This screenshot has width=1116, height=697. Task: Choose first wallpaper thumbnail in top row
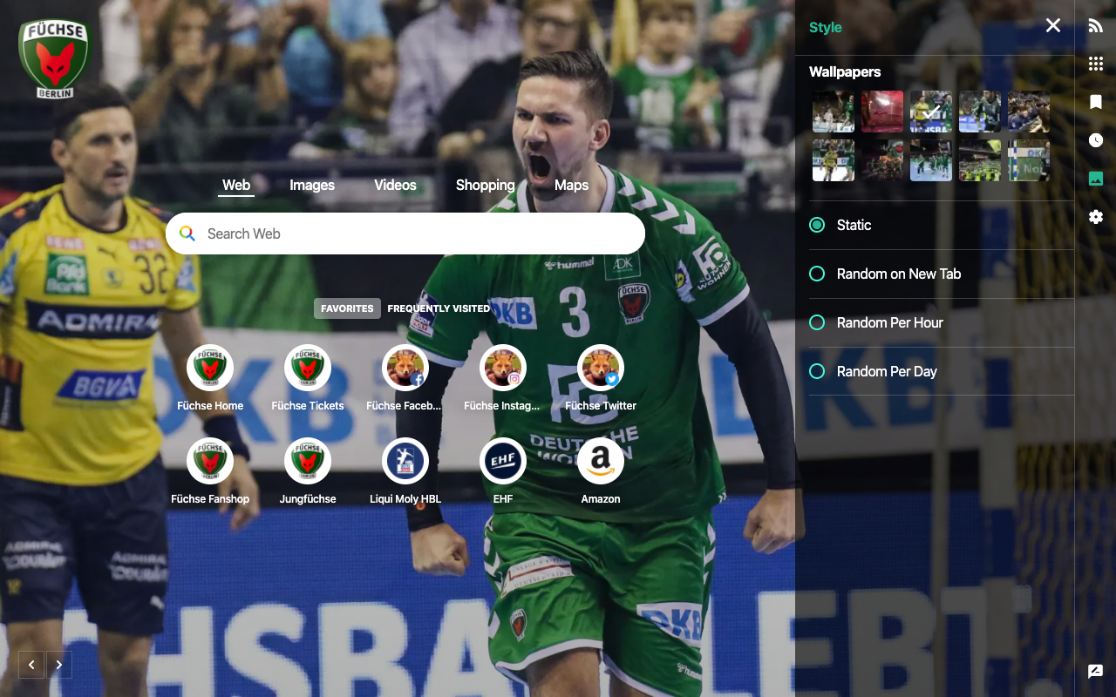click(x=834, y=112)
